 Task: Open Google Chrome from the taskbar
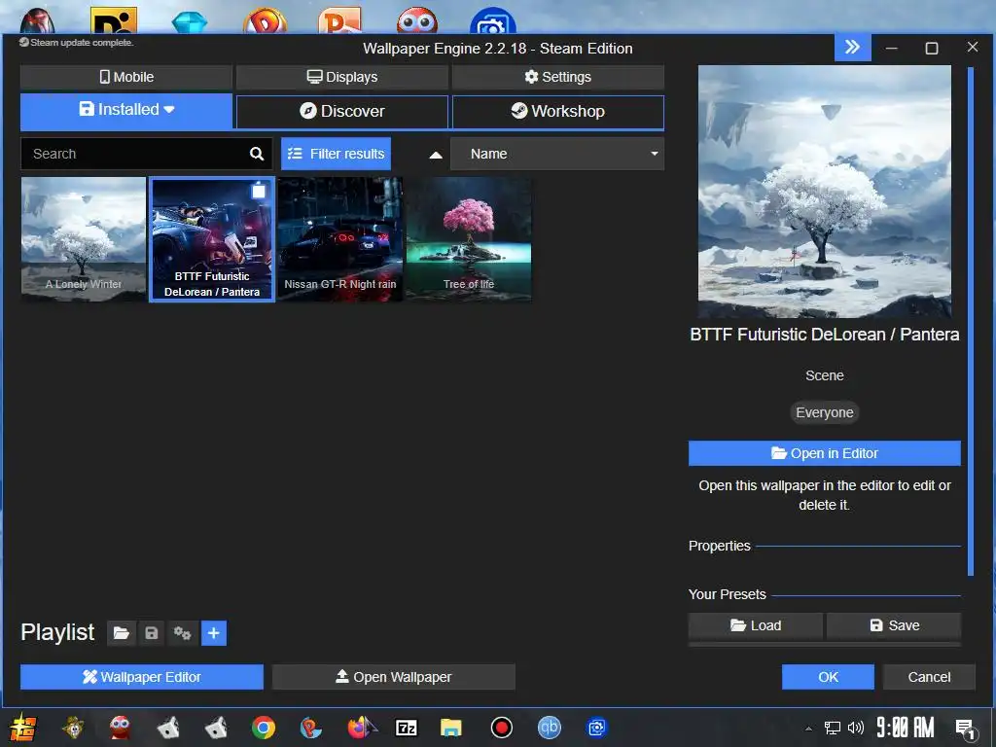click(263, 728)
